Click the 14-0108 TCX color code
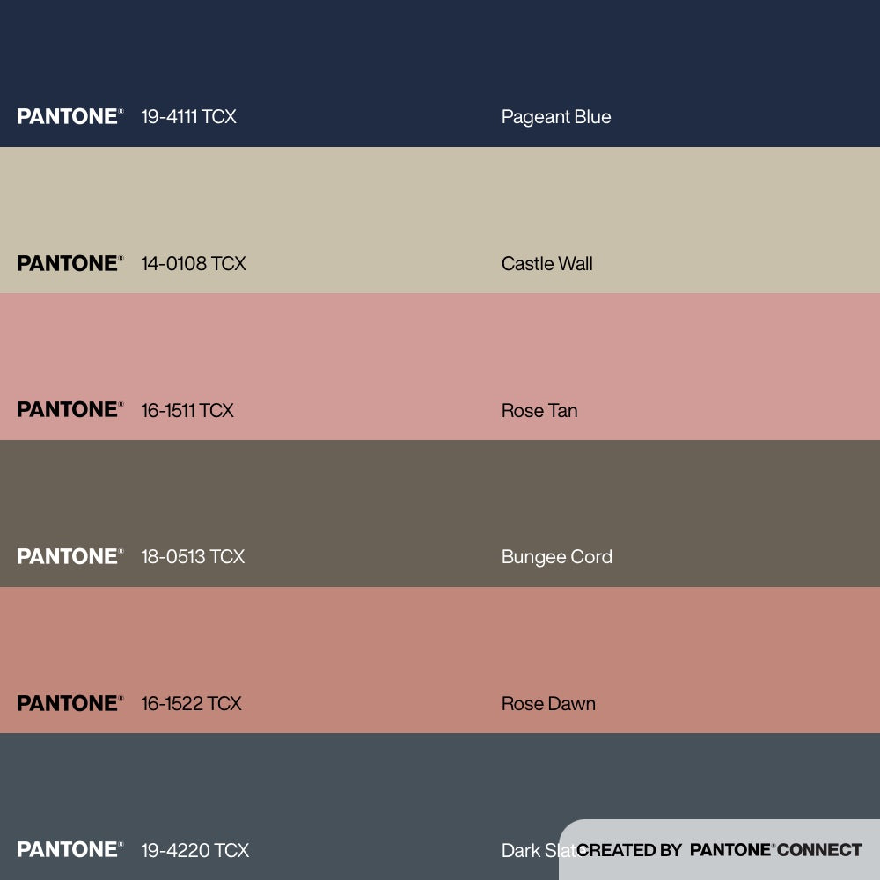The width and height of the screenshot is (880, 880). [x=193, y=263]
